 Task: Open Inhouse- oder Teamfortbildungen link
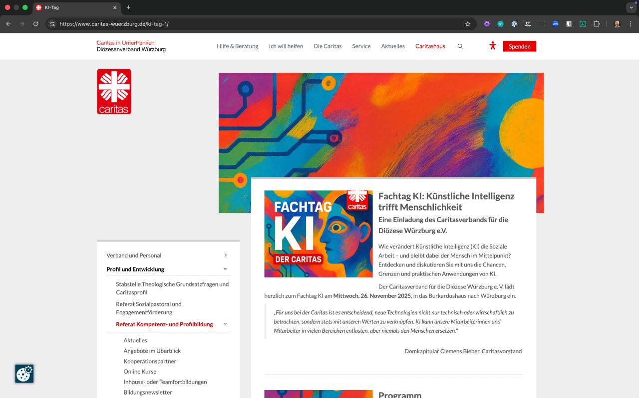click(165, 382)
